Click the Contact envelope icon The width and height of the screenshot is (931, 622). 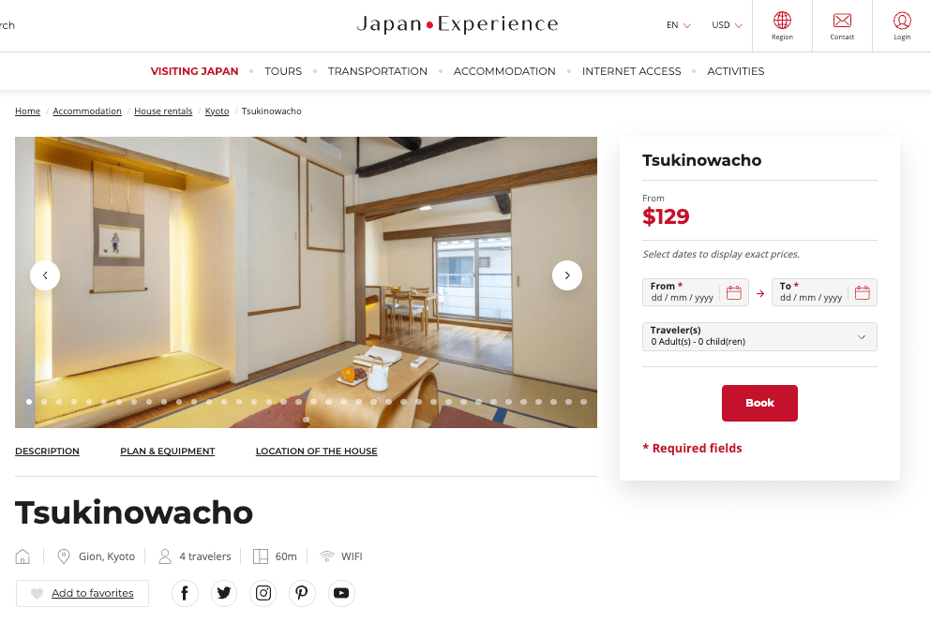(842, 21)
